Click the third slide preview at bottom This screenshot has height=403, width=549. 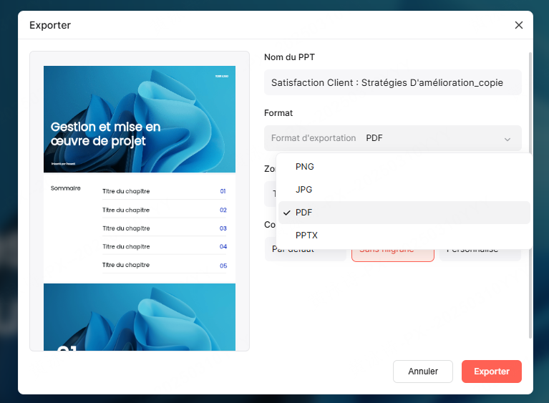140,317
